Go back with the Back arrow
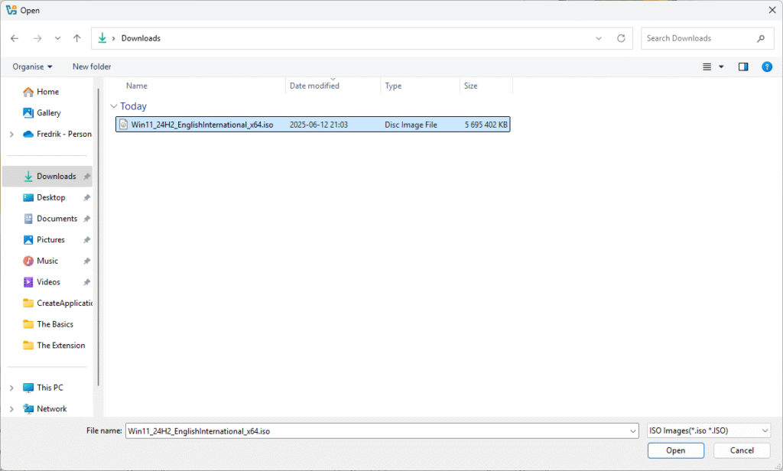Image resolution: width=783 pixels, height=471 pixels. pos(15,38)
